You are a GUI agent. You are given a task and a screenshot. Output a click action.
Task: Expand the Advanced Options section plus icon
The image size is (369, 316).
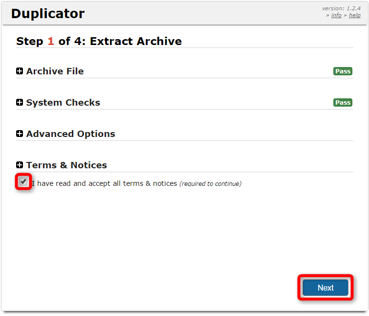[x=20, y=134]
